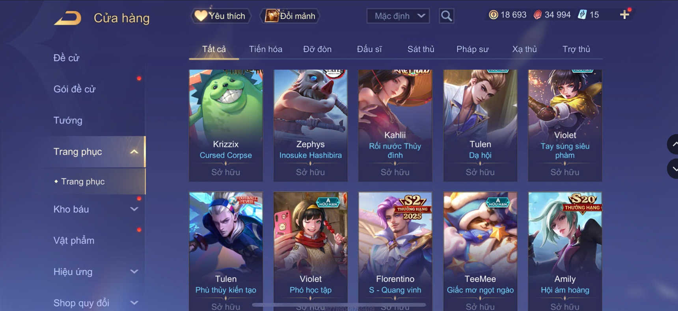Tap the plus icon to add currency
Image resolution: width=678 pixels, height=311 pixels.
tap(624, 15)
